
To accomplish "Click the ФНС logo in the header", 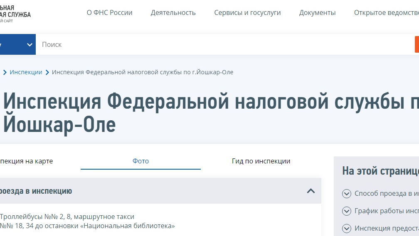I will [x=15, y=13].
